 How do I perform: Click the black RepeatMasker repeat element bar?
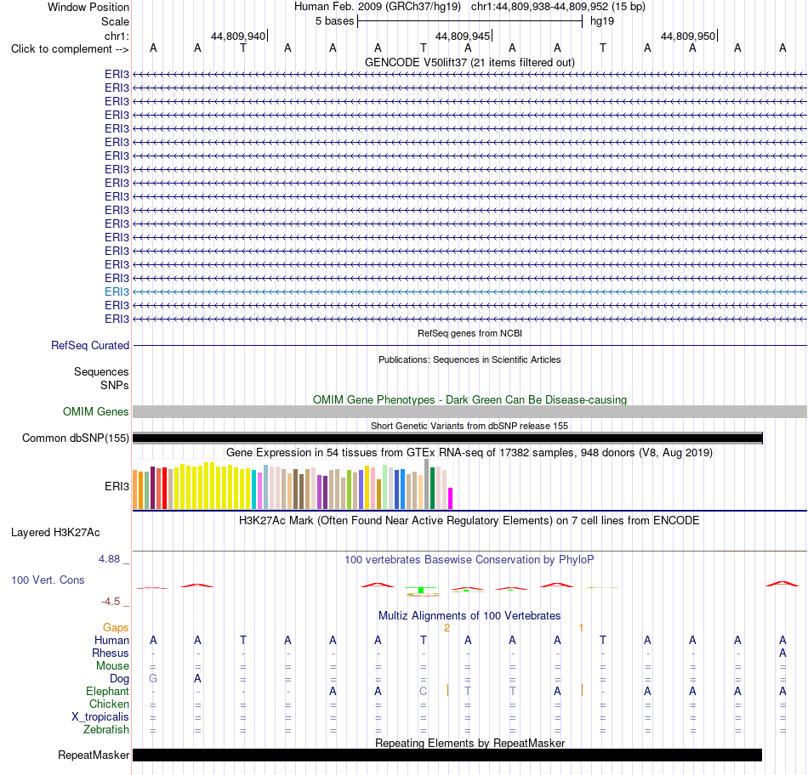tap(447, 755)
